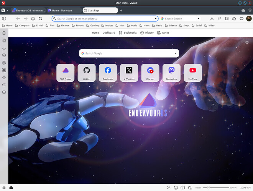Open the E-Mail bookmarks folder
The height and width of the screenshot is (191, 253).
click(38, 26)
